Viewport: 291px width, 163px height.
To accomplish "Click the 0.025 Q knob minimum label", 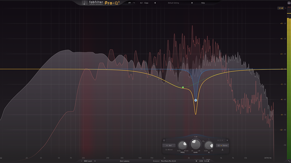I will coord(206,151).
